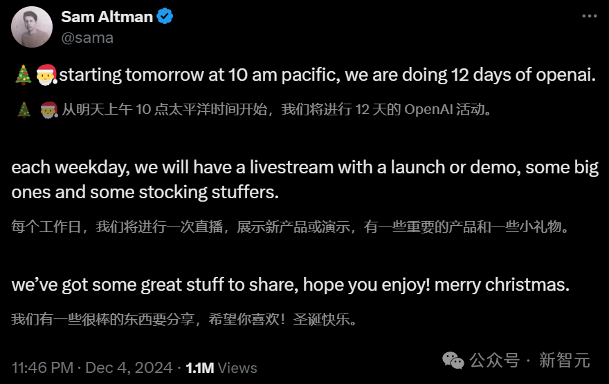This screenshot has height=384, width=609.
Task: Click the Santa emoji in Chinese translation line
Action: (49, 110)
